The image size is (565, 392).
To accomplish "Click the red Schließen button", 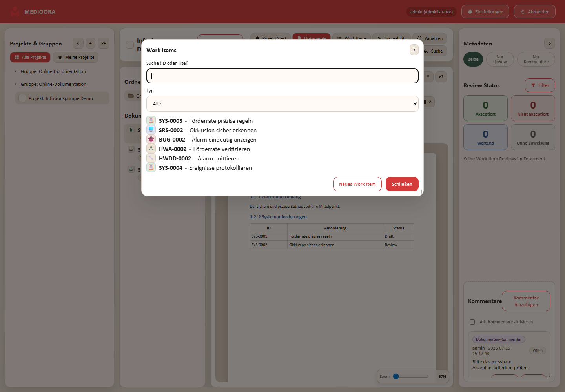I will click(402, 184).
